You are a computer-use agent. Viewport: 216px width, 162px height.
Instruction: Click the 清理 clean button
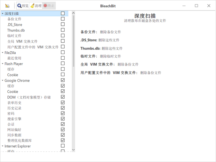pyautogui.click(x=36, y=6)
